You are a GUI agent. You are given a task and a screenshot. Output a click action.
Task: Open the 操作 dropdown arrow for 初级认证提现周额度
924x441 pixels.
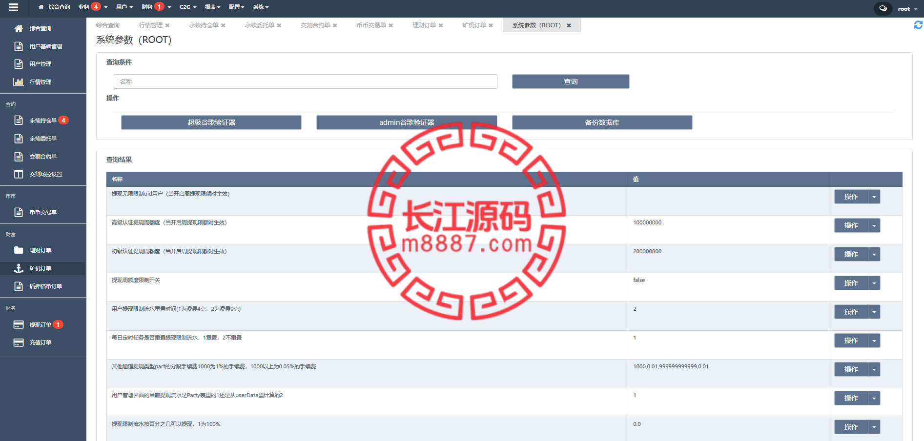pyautogui.click(x=874, y=255)
